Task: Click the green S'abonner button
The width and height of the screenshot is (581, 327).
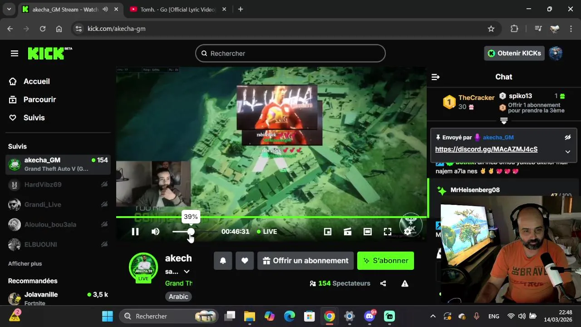Action: (385, 261)
